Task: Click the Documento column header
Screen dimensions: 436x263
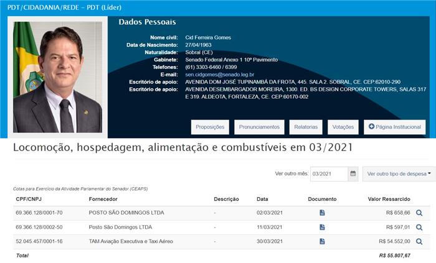Action: click(x=322, y=199)
